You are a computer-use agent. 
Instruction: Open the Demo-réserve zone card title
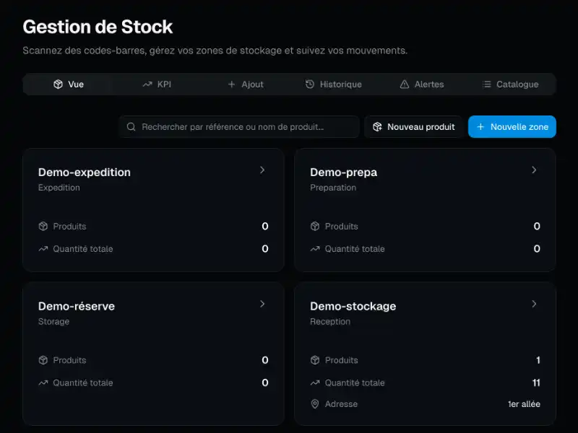pos(77,306)
